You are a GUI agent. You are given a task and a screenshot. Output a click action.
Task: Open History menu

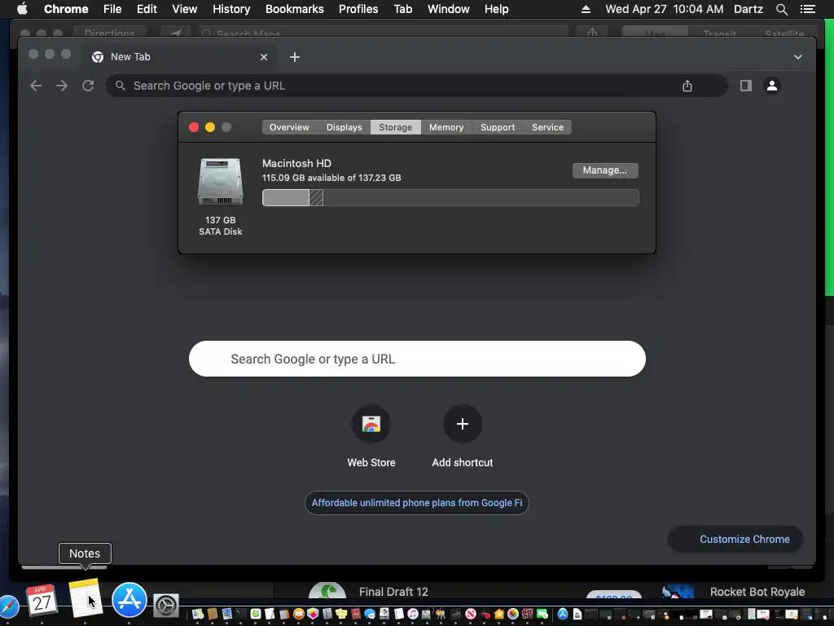click(231, 9)
